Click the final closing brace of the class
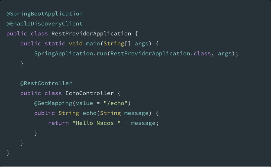Viewport: 271px width, 167px height. pyautogui.click(x=8, y=153)
